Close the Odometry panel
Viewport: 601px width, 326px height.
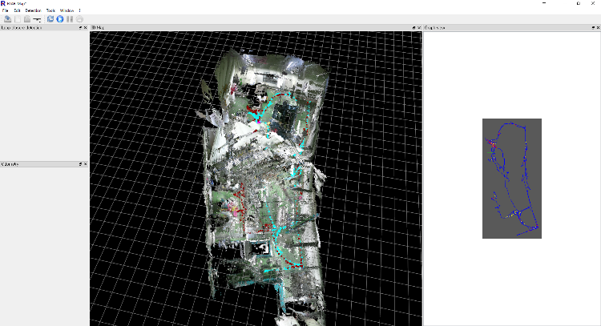[x=85, y=163]
